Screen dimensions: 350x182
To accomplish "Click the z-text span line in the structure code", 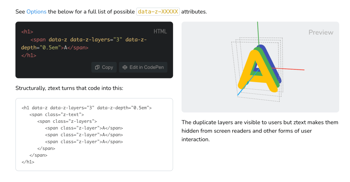I will click(x=56, y=115).
